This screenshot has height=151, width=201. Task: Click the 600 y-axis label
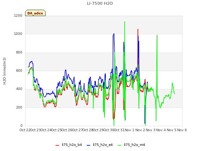tap(19, 70)
